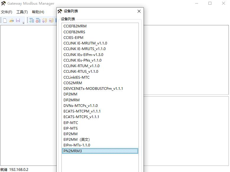Open the 文件(F) menu
230x172 pixels.
(x=6, y=12)
